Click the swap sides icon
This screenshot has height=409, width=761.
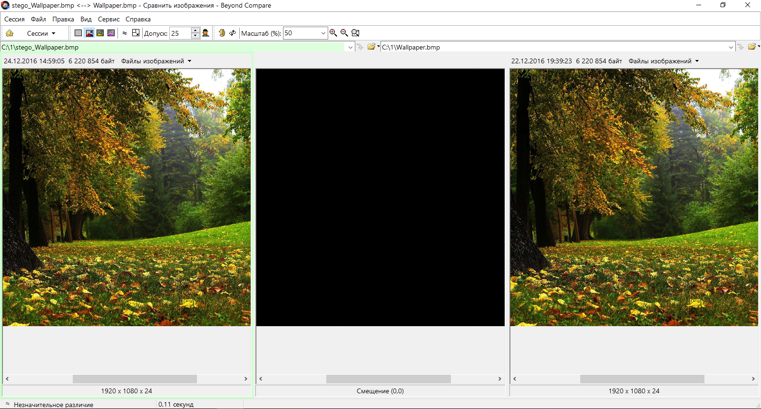(x=233, y=33)
